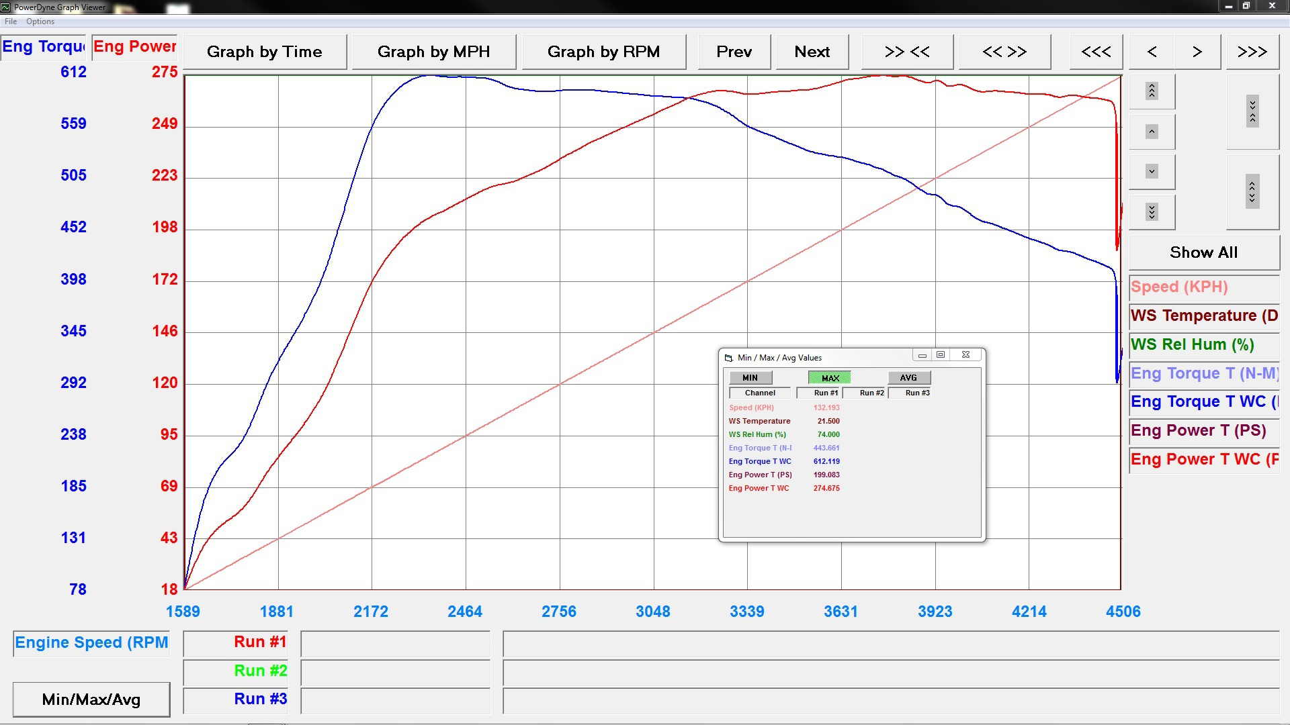Click the vertical compress chevrons button
The height and width of the screenshot is (725, 1290).
coord(1252,111)
